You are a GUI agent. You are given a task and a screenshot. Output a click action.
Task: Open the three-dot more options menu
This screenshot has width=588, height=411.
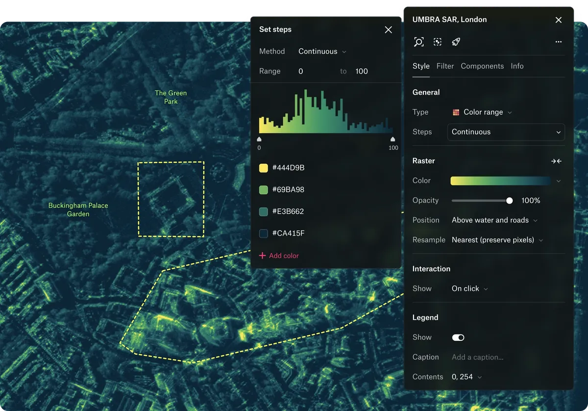coord(559,42)
